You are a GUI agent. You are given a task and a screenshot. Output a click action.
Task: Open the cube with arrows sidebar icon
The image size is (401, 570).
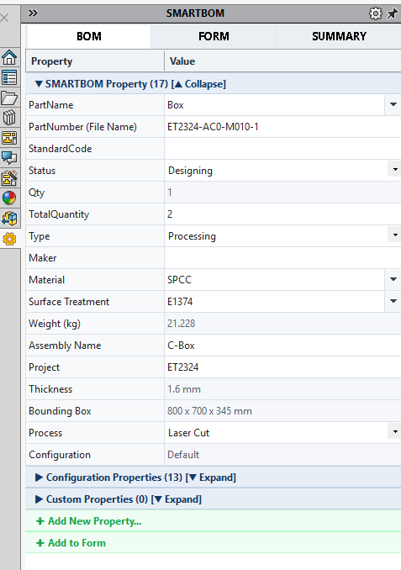[x=9, y=218]
